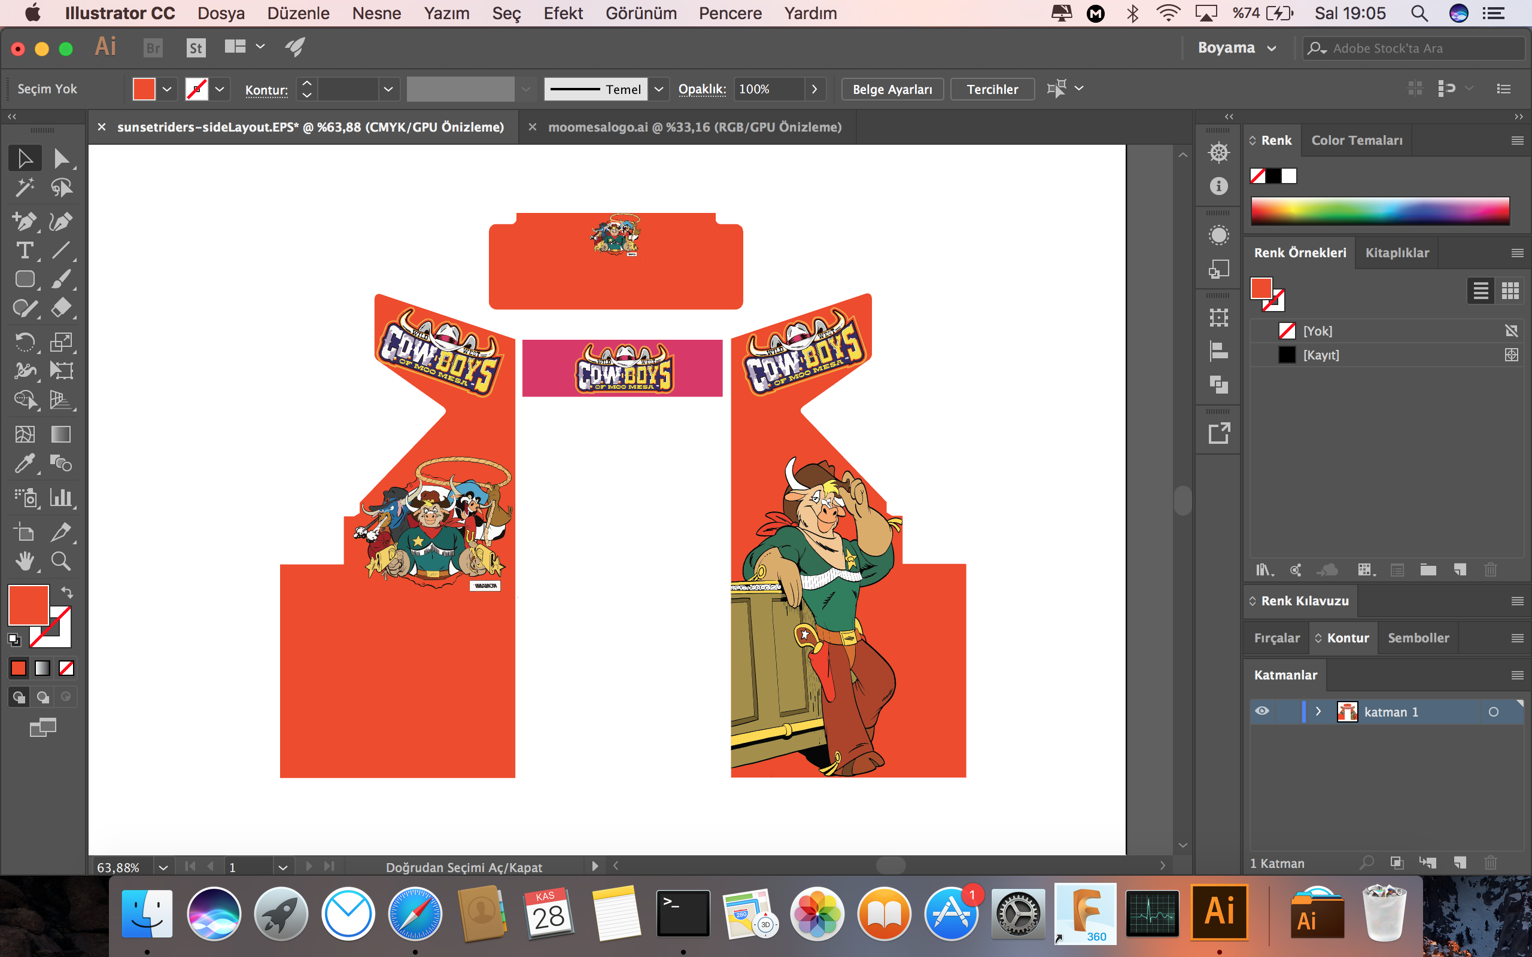This screenshot has width=1532, height=957.
Task: Open Adobe Stock from the St icon
Action: [196, 48]
